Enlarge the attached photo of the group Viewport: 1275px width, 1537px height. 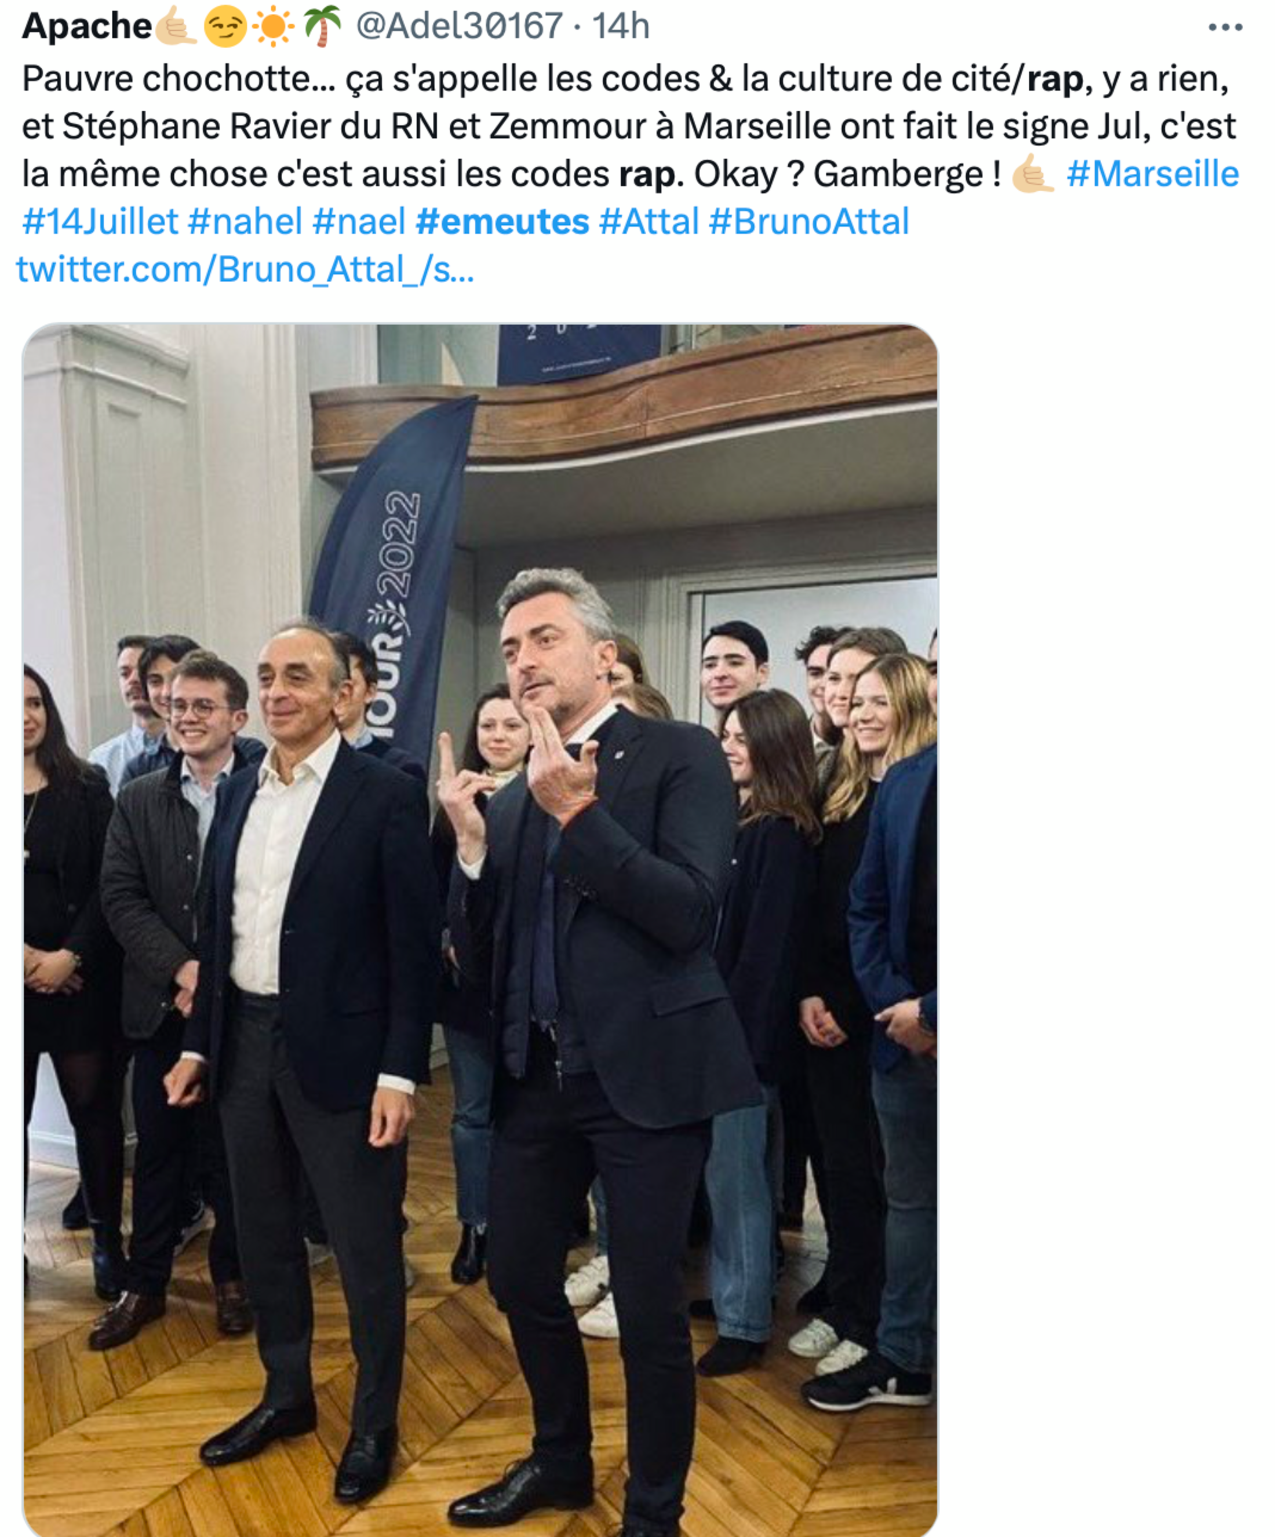point(480,929)
